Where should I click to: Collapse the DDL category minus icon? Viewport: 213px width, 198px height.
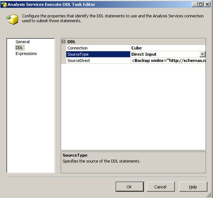pos(63,42)
